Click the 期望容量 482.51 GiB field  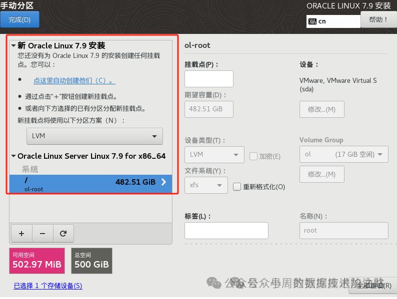coord(209,109)
